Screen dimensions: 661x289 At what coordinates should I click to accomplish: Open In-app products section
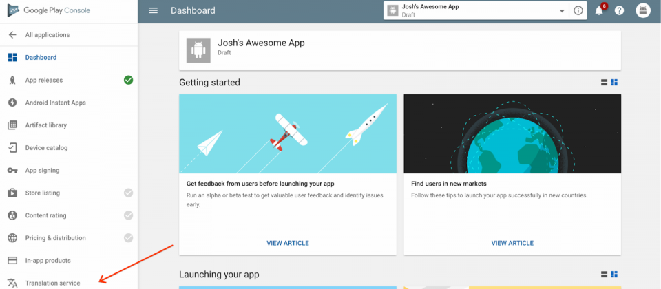click(48, 260)
